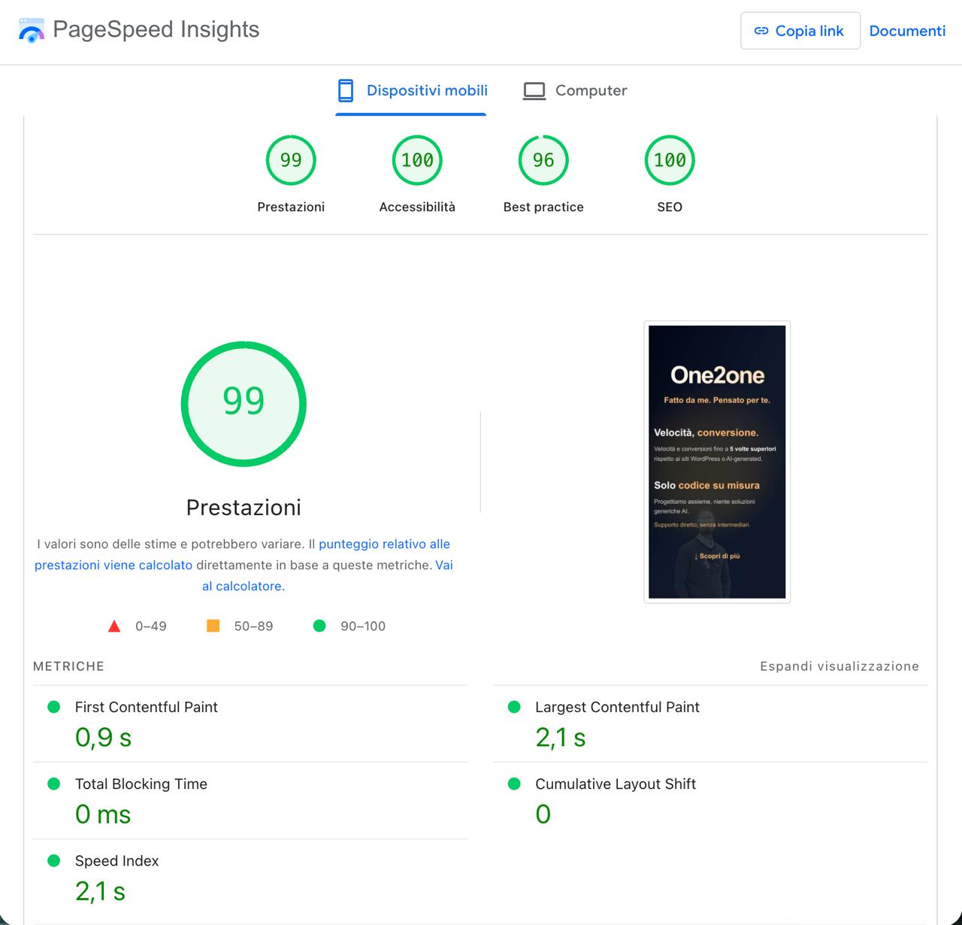
Task: Click the laptop icon beside Computer
Action: point(534,89)
